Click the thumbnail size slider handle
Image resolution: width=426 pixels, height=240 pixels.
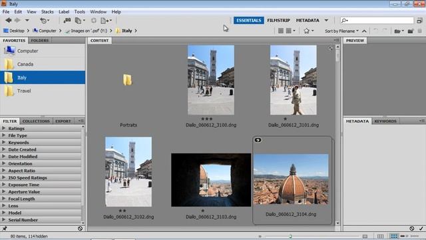290,236
